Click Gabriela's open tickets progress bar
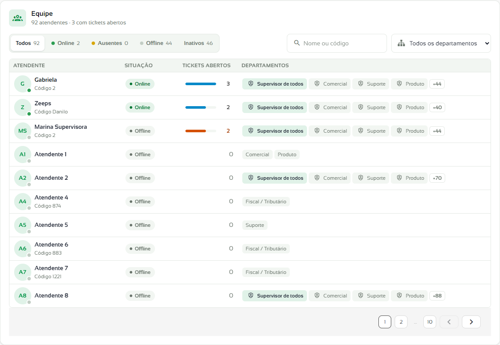Screen dimensions: 500x345 [201, 84]
